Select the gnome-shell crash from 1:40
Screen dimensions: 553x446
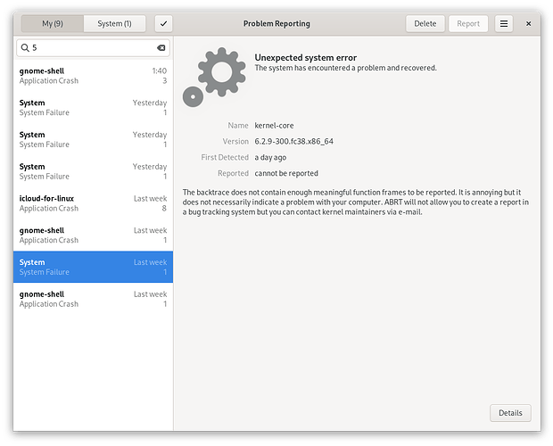(93, 76)
